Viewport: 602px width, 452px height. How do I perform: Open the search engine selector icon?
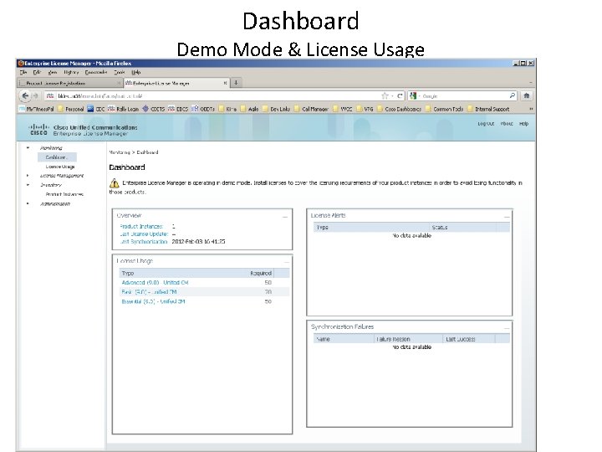coord(413,95)
